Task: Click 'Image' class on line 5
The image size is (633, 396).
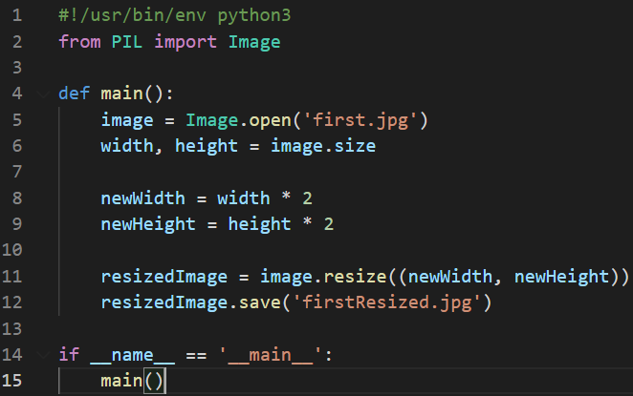Action: (212, 120)
